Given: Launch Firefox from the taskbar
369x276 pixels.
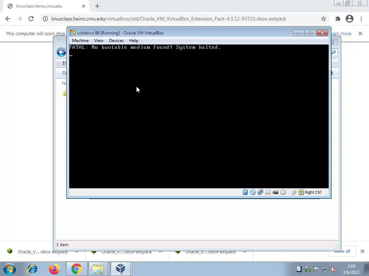Looking at the screenshot, I should pyautogui.click(x=54, y=269).
